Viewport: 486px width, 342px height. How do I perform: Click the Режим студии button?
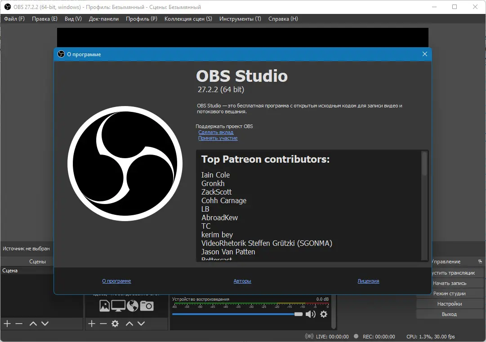click(450, 293)
